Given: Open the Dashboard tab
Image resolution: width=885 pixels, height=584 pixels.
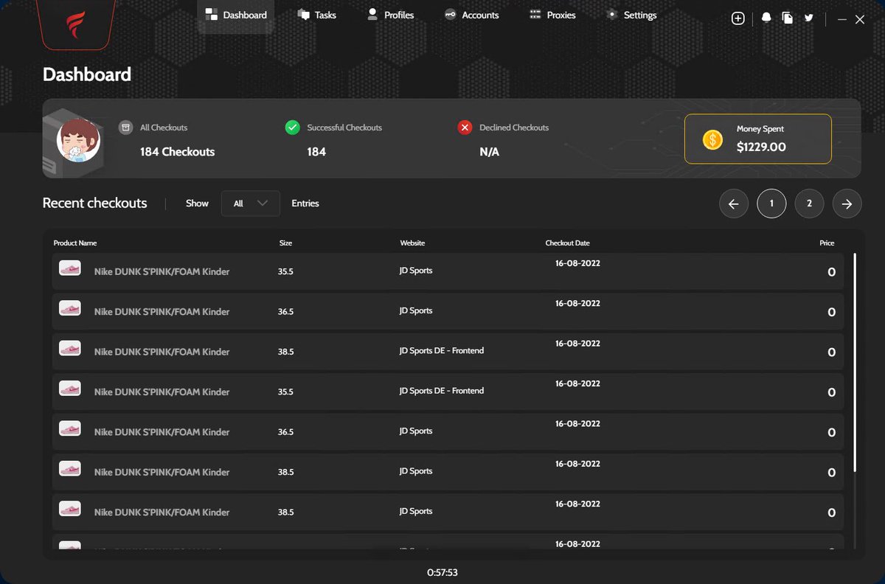Looking at the screenshot, I should pyautogui.click(x=235, y=15).
